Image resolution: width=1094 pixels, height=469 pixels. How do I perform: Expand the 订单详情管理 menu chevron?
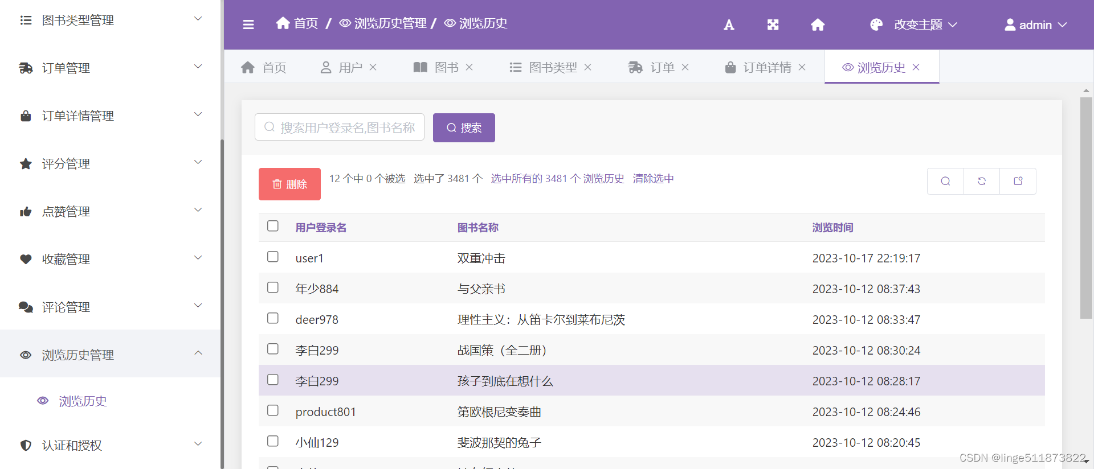pos(198,114)
